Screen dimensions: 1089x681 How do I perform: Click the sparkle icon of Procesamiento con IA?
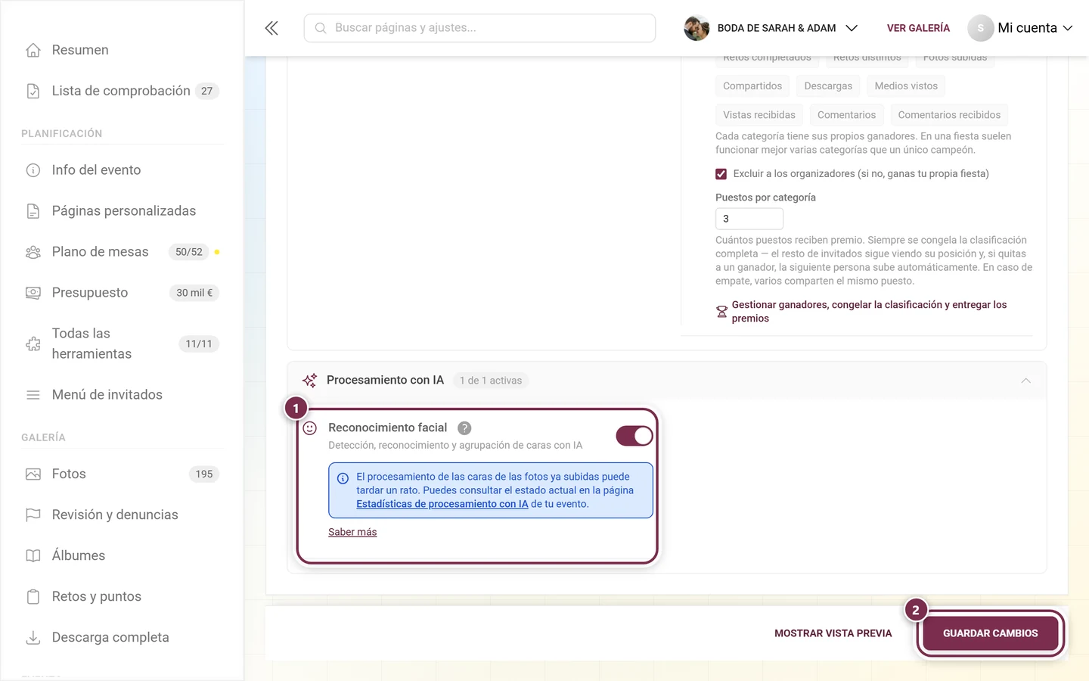(309, 381)
